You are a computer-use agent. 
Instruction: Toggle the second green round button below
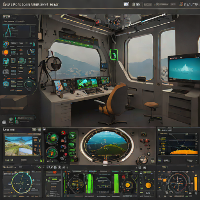(72, 145)
